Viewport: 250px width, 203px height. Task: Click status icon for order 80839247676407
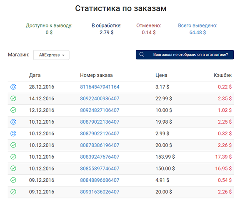click(13, 157)
